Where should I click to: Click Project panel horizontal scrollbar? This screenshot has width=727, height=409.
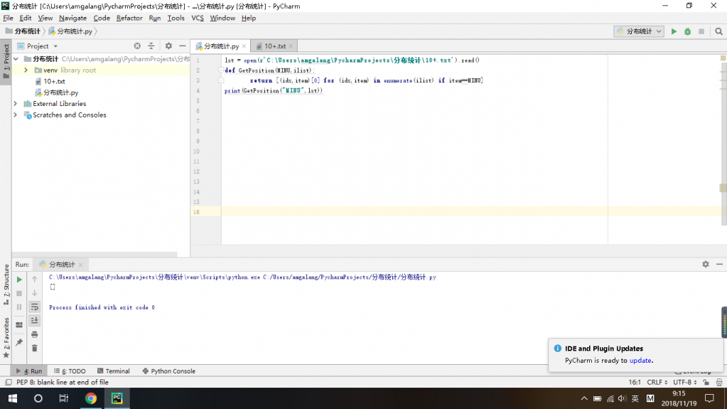(95, 255)
